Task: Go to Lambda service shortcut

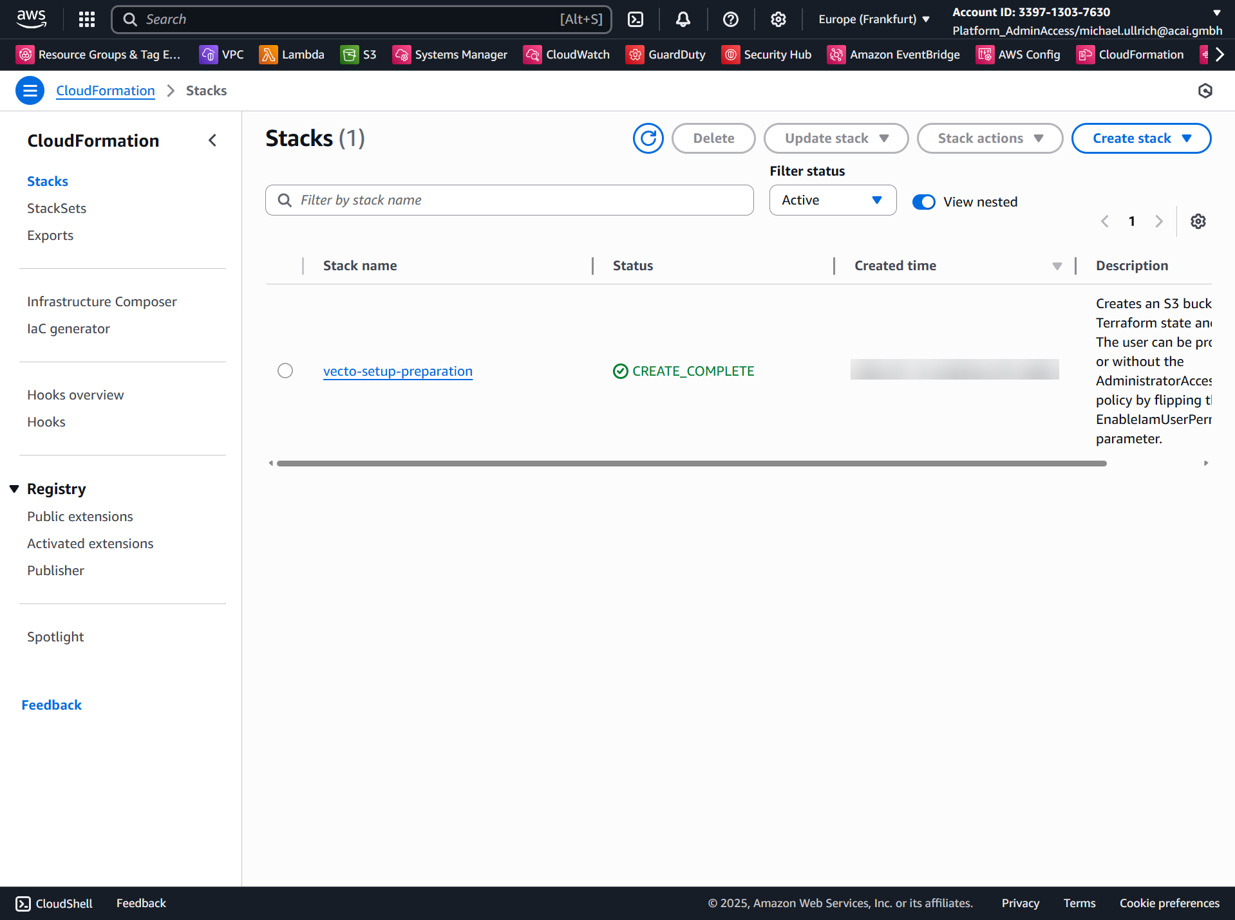Action: [292, 55]
